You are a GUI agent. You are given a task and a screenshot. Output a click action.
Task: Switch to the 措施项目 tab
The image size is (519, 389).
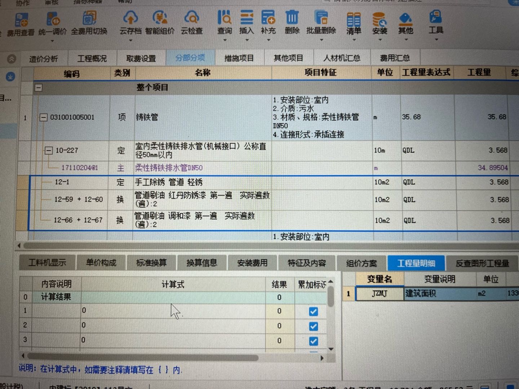point(239,58)
